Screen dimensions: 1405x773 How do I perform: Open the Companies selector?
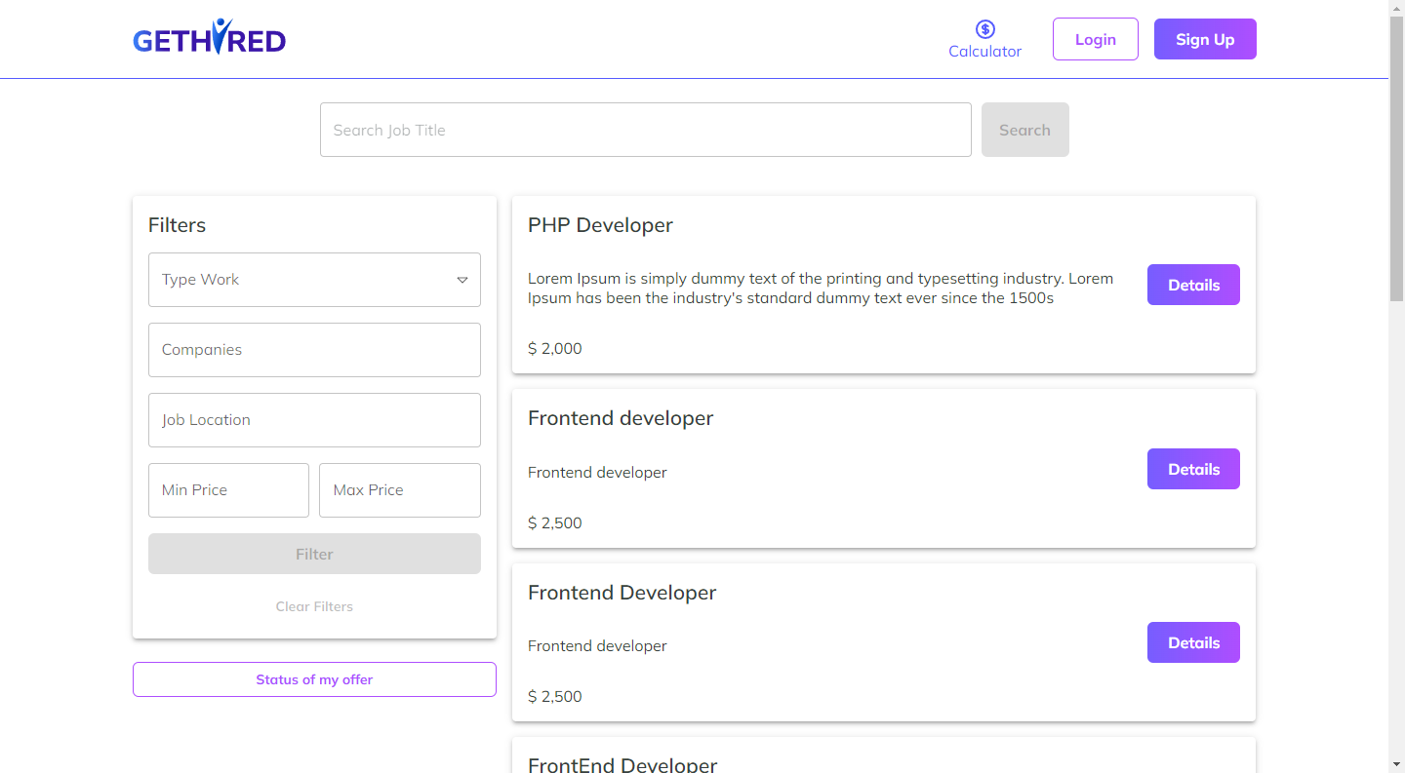(x=314, y=350)
